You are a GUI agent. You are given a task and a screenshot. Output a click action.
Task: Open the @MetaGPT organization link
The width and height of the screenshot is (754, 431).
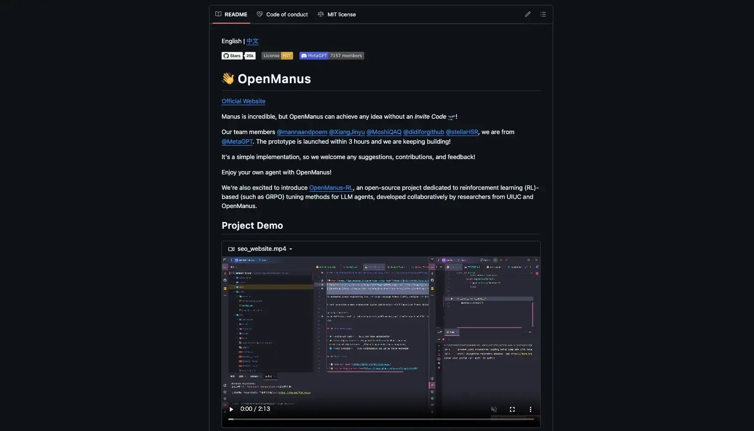(x=237, y=142)
